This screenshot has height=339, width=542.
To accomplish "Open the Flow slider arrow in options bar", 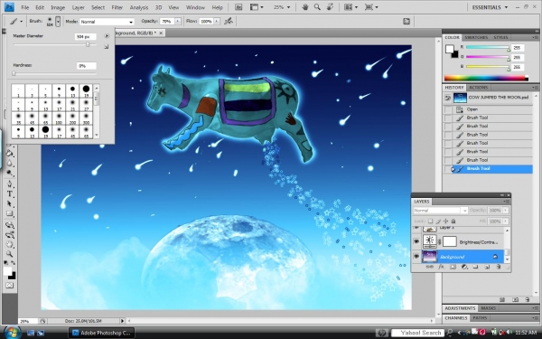I will click(x=217, y=22).
